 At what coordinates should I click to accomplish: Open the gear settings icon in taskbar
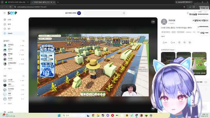coord(151,115)
